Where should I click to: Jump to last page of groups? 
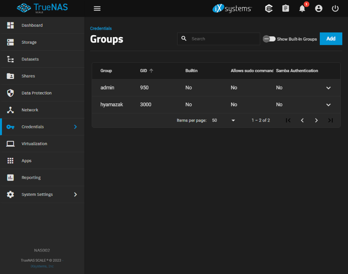(x=330, y=120)
